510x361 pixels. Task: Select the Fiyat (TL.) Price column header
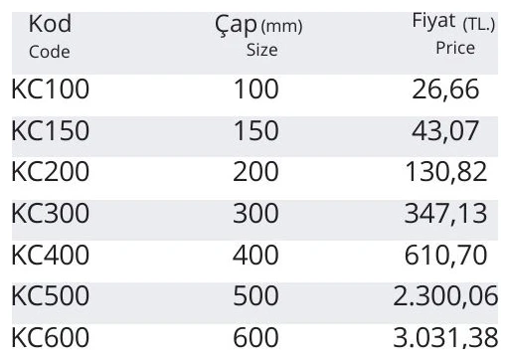pos(453,34)
